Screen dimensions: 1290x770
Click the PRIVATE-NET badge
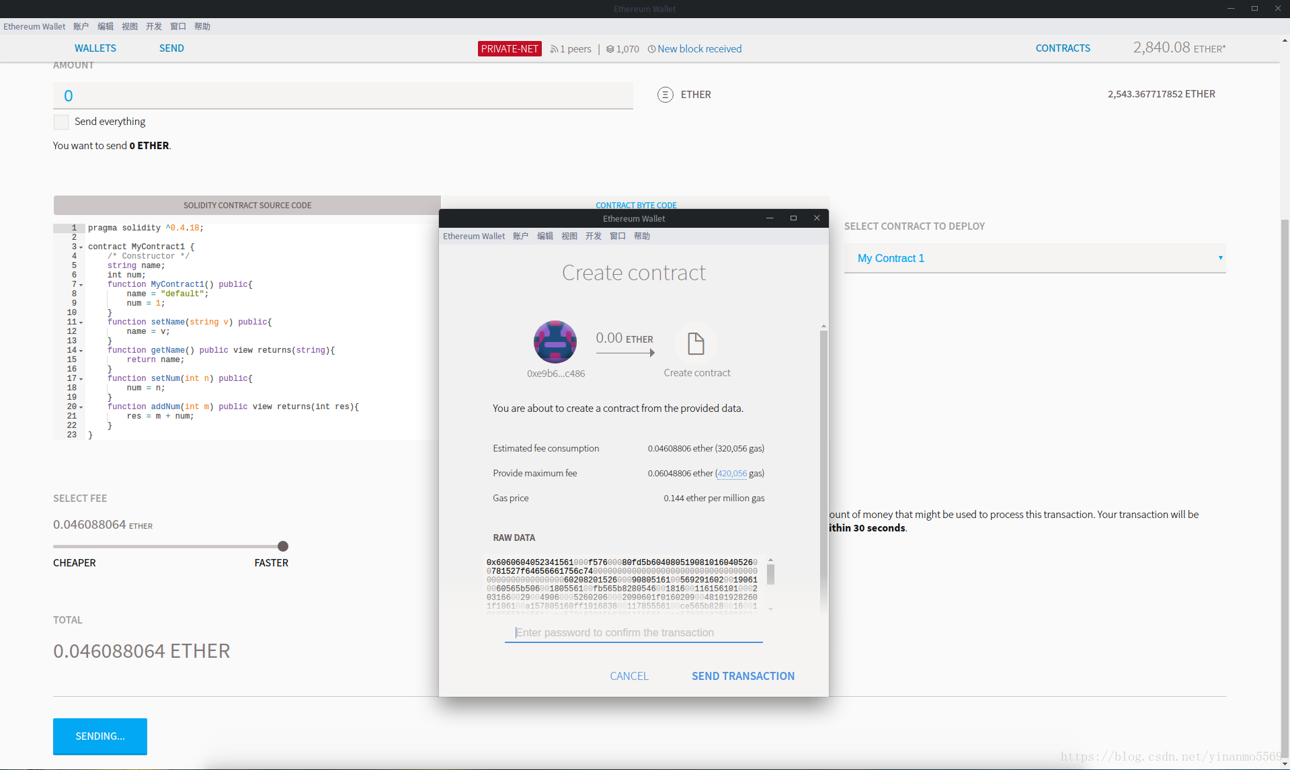click(510, 49)
